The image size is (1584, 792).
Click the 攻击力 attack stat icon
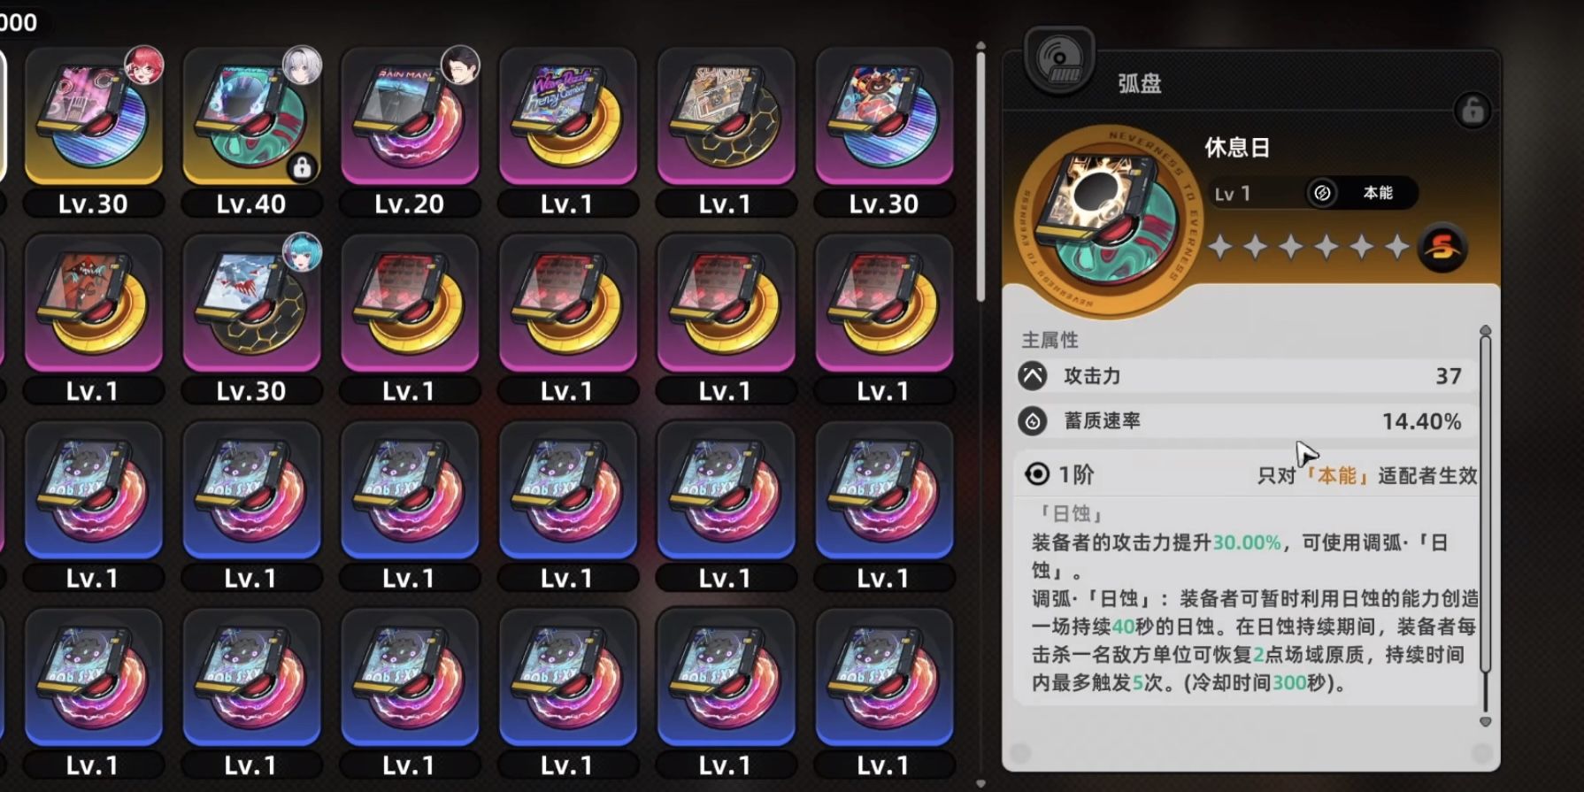[x=1033, y=376]
